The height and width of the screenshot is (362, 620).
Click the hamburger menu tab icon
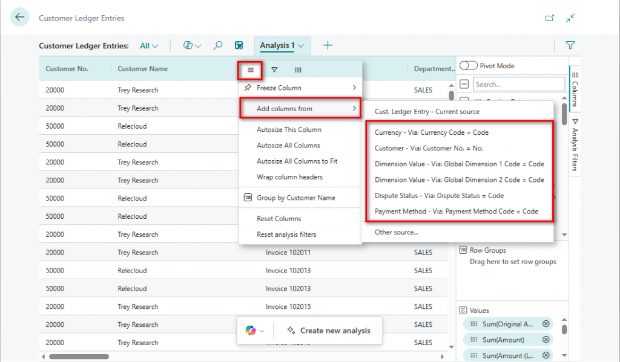[251, 70]
